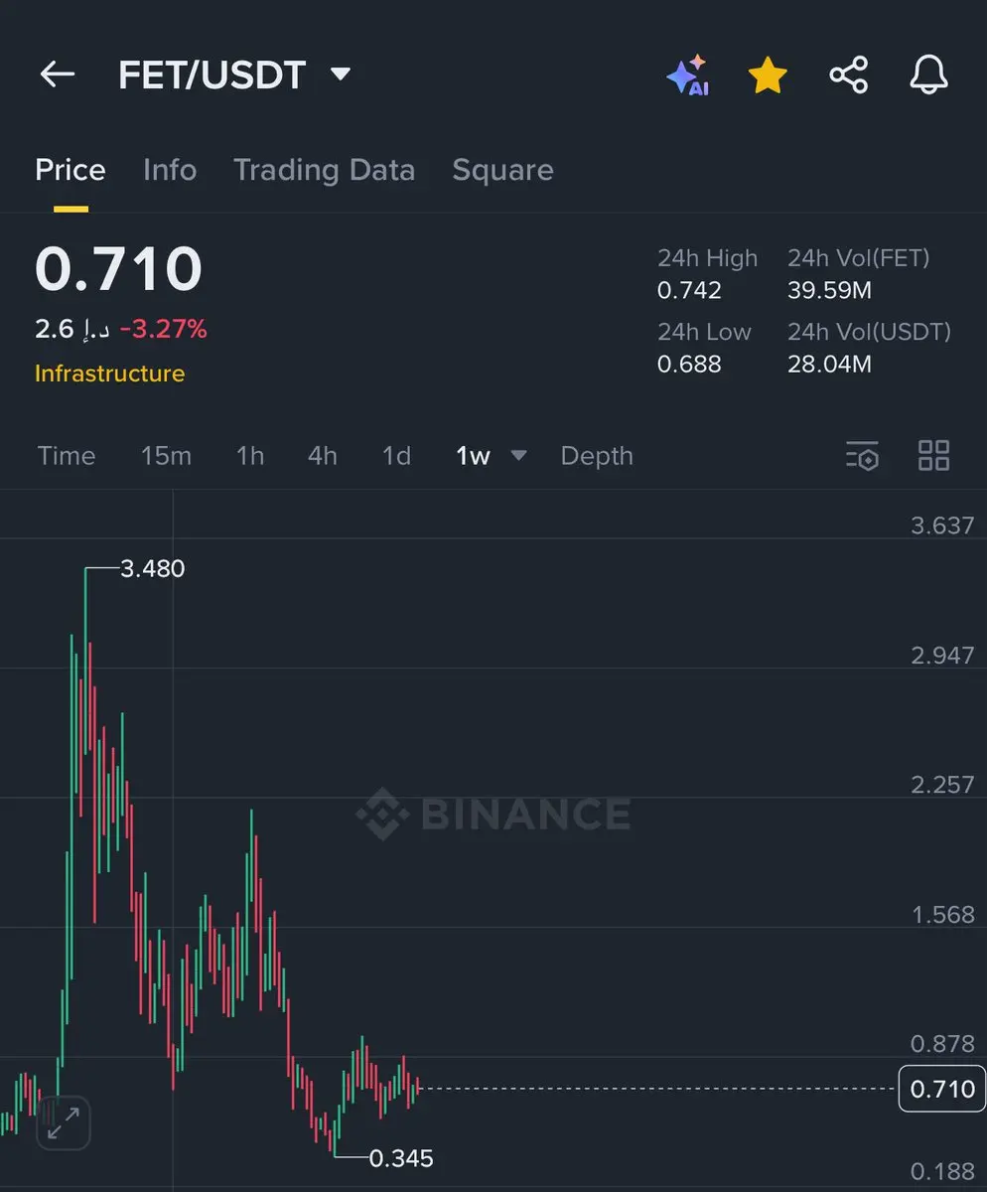The width and height of the screenshot is (987, 1192).
Task: Tap the 3.637 price axis label
Action: pyautogui.click(x=942, y=525)
